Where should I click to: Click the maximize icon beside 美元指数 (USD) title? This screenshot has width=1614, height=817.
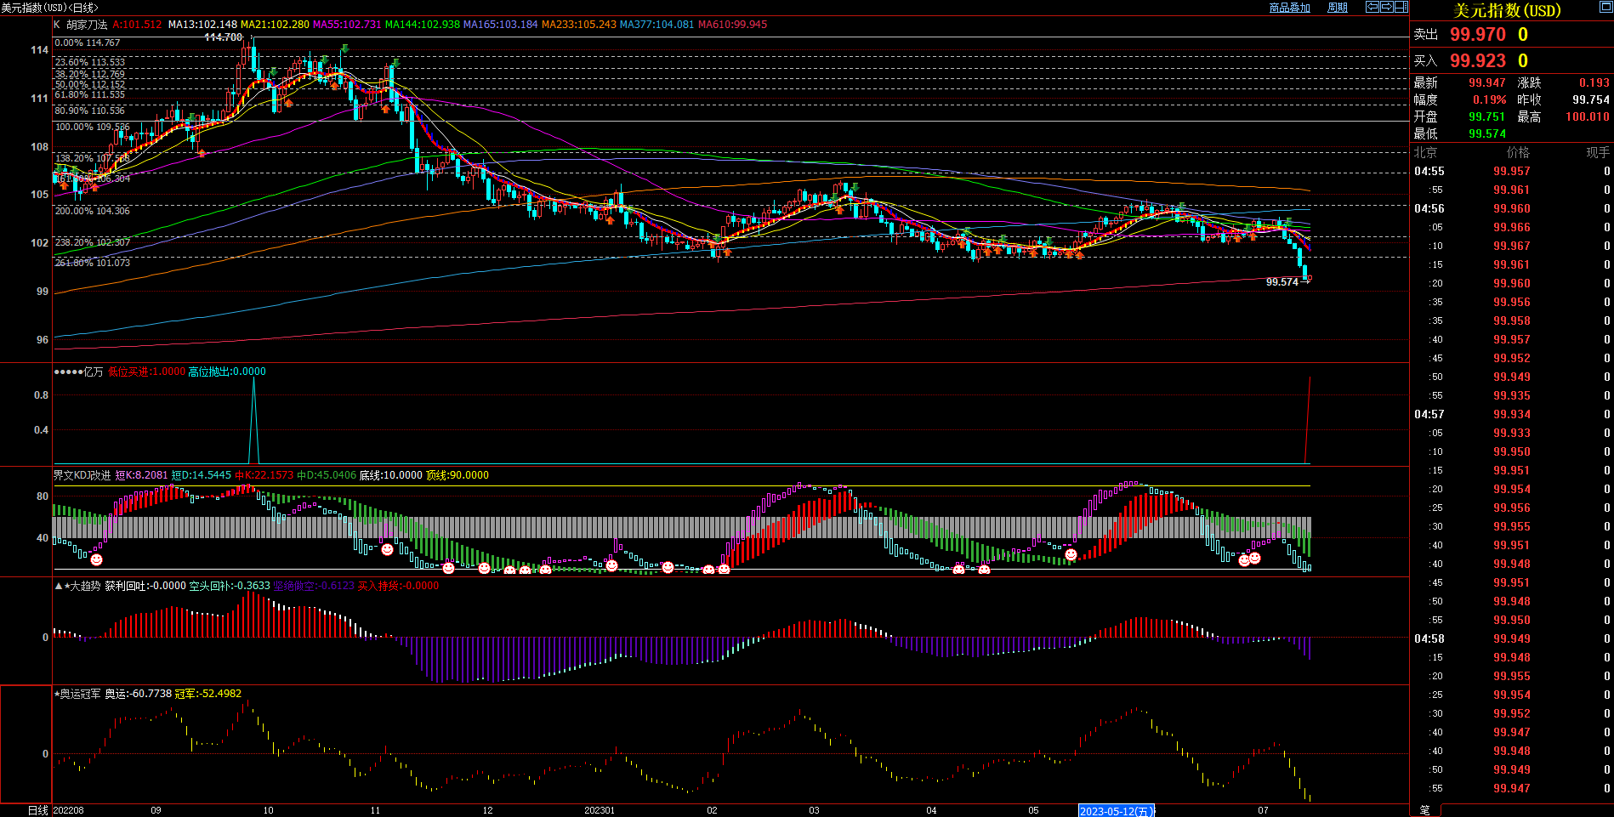1605,9
